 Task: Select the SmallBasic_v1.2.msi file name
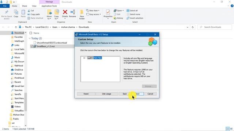pos(46,46)
